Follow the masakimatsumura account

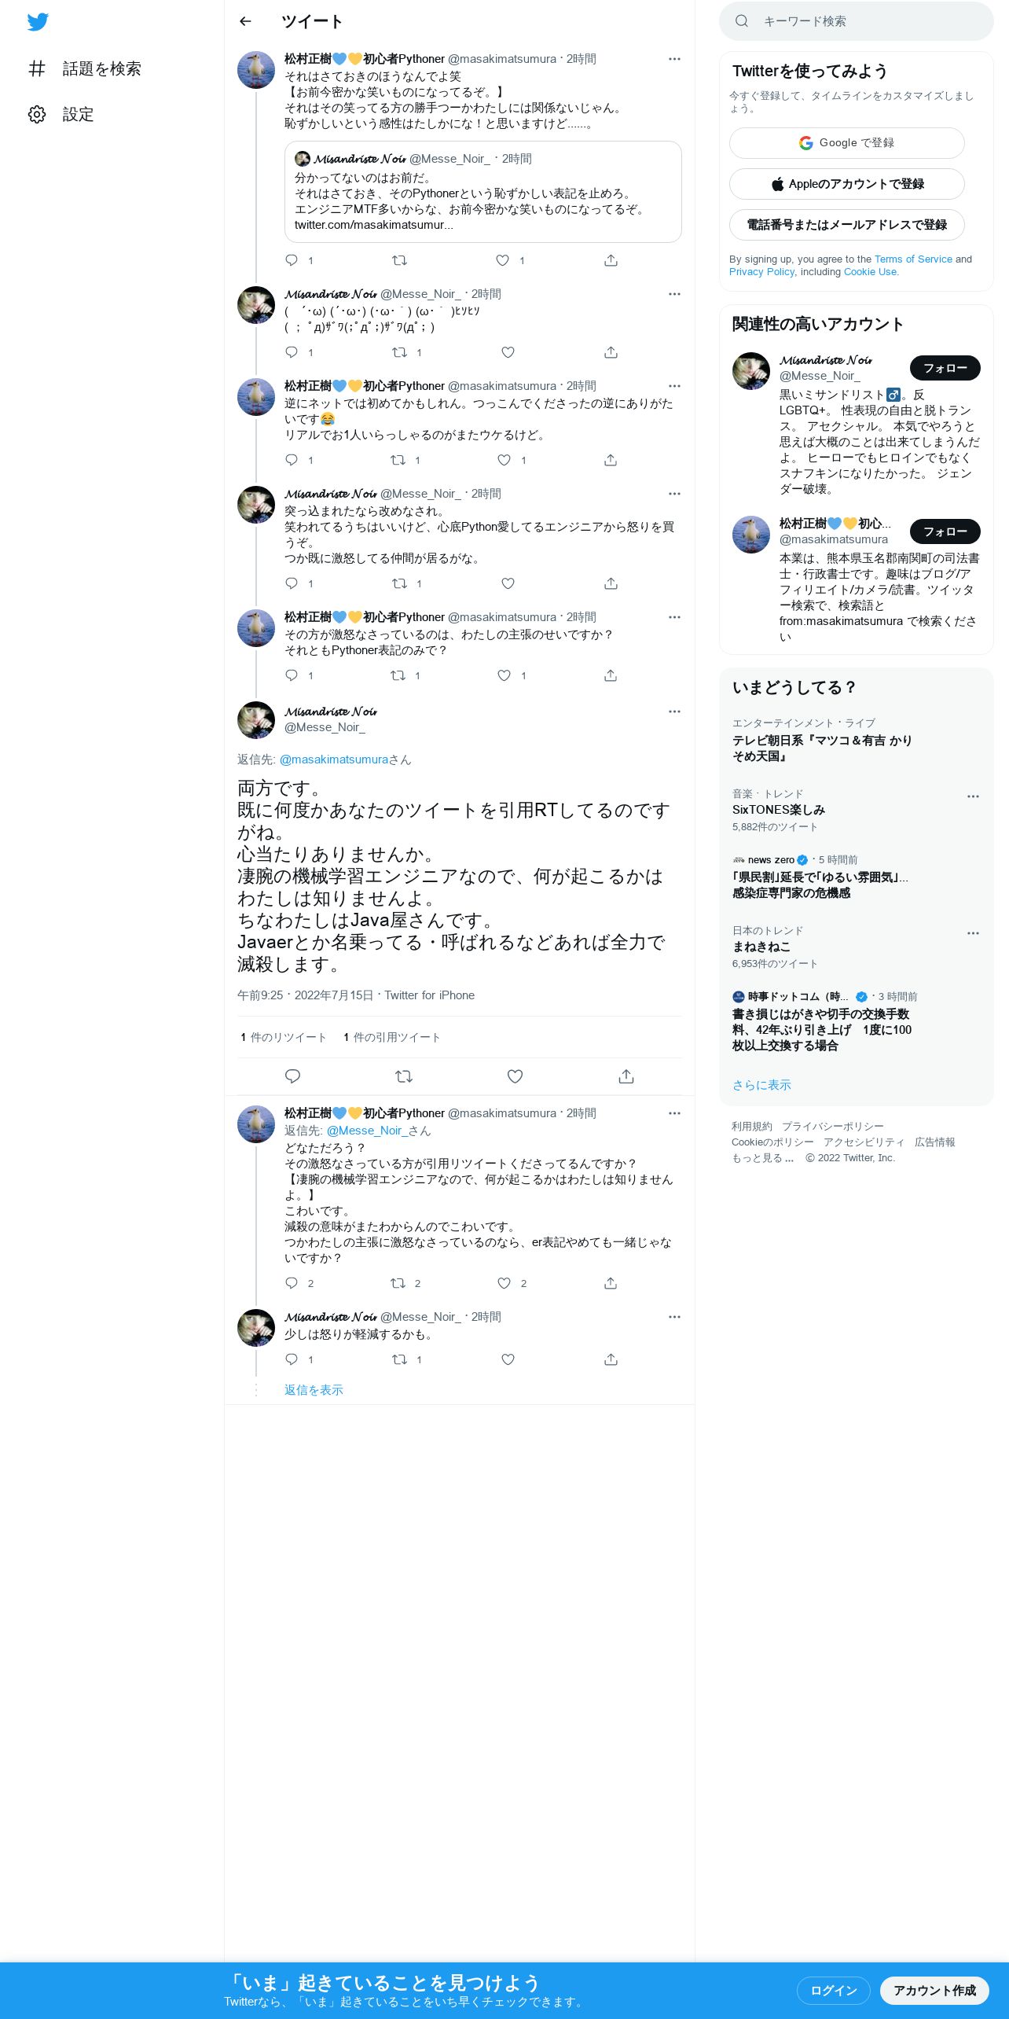945,531
